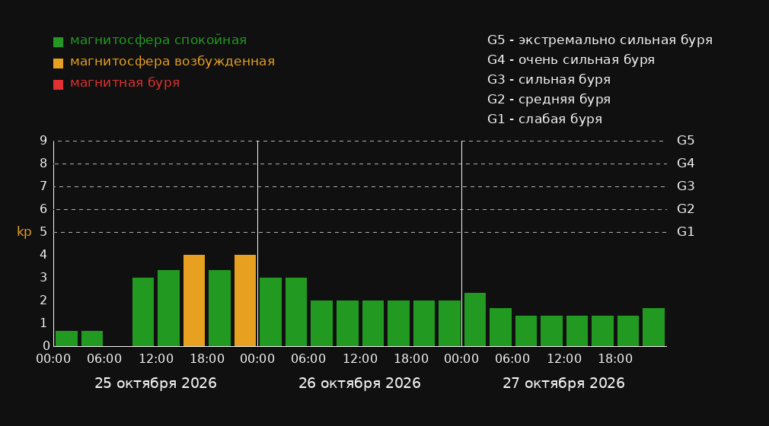Click the G3 label at right axis
Image resolution: width=769 pixels, height=426 pixels.
(685, 186)
